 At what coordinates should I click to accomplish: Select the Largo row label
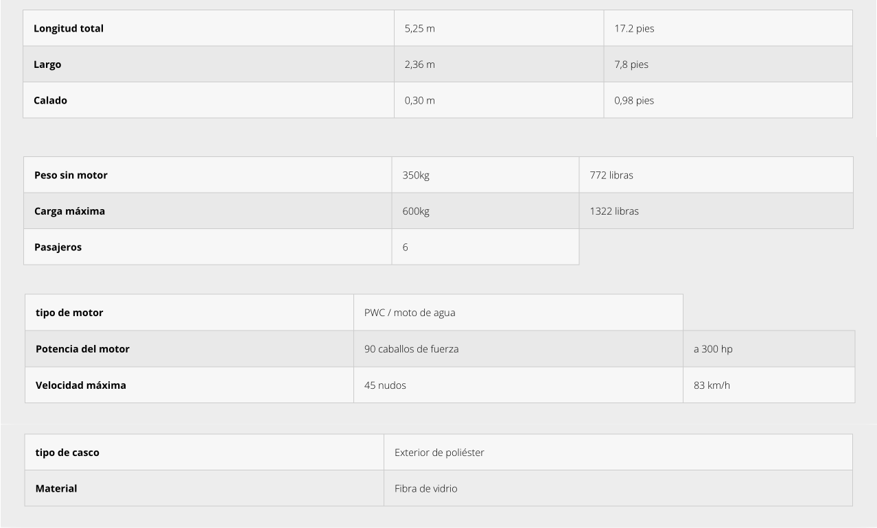(209, 64)
